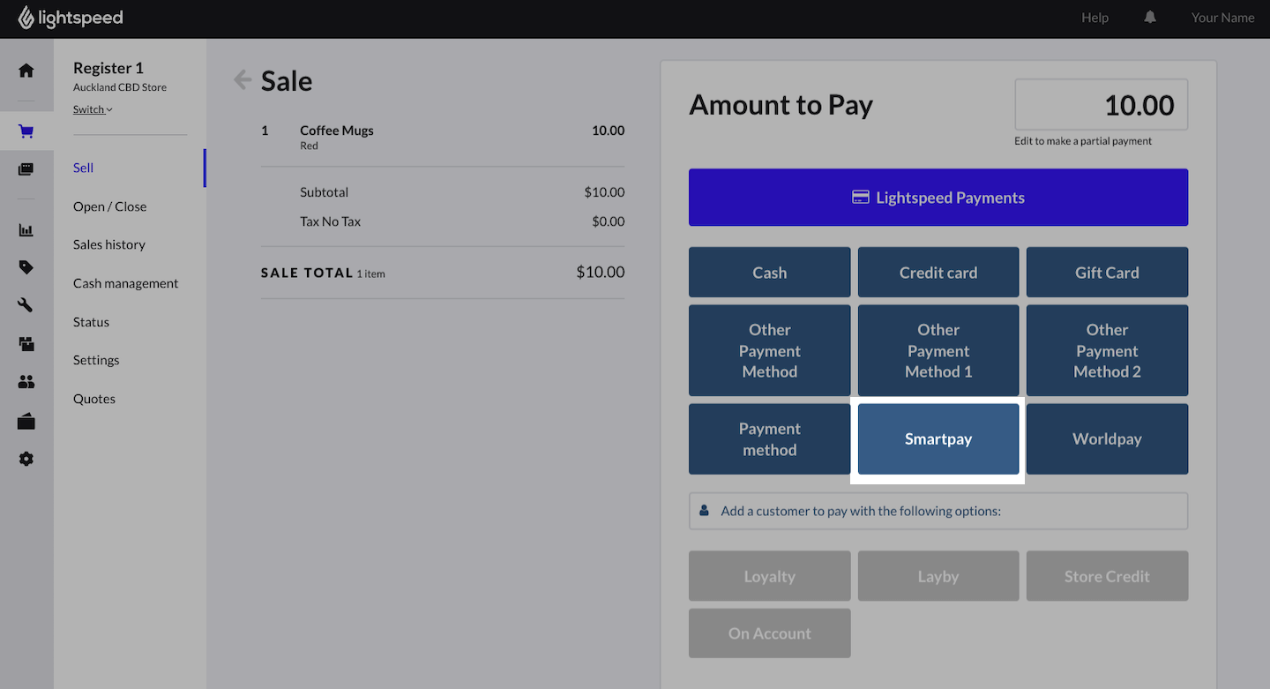Select the Sell cart icon

pos(26,131)
